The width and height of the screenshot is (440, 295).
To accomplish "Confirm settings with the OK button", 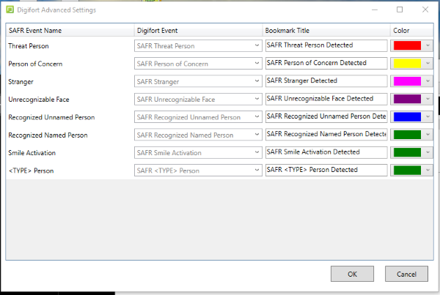I will click(352, 274).
